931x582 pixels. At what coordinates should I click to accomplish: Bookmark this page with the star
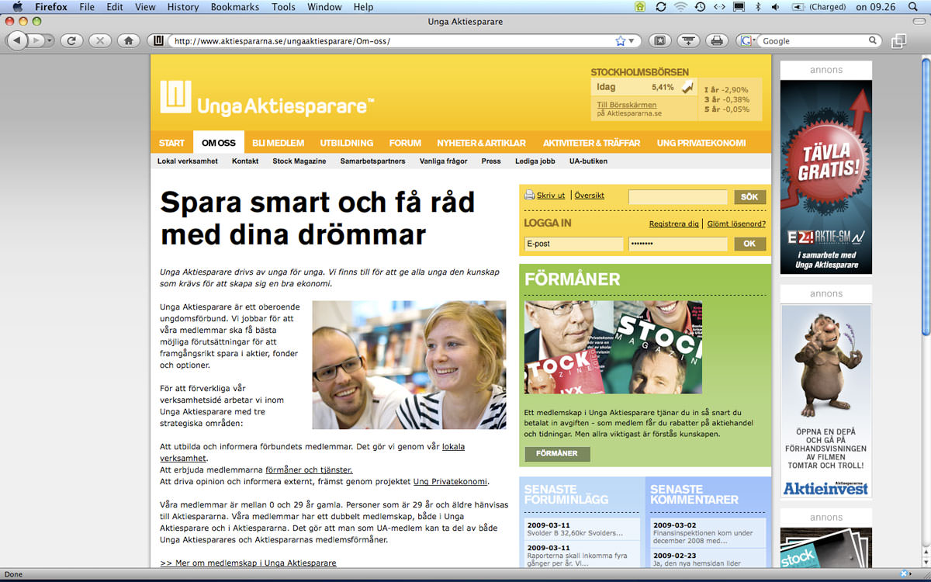621,40
